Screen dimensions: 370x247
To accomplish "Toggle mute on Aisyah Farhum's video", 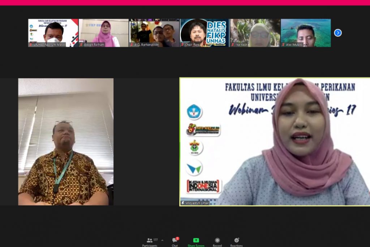I will [81, 44].
